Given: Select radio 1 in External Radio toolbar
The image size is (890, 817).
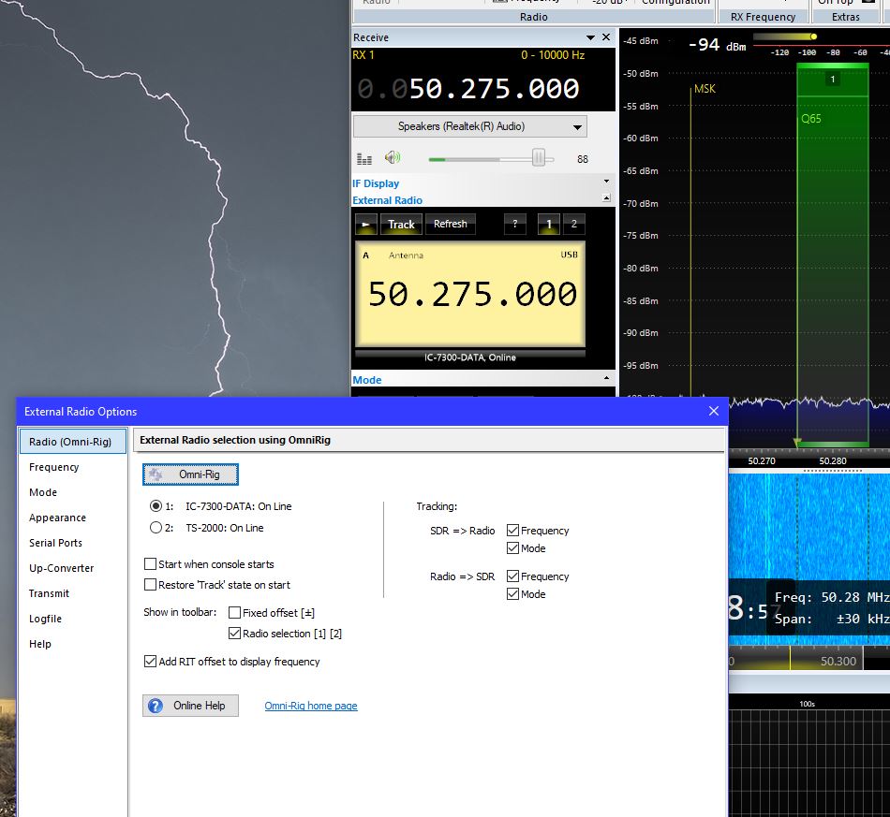Looking at the screenshot, I should point(549,225).
